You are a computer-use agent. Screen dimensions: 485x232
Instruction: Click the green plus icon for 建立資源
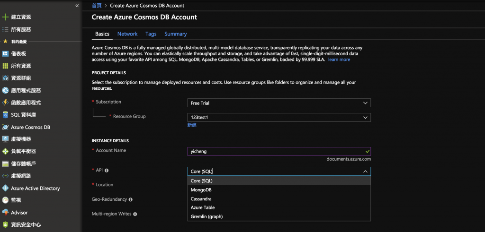[x=6, y=17]
